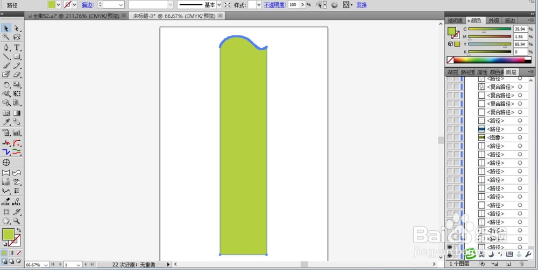Open the stroke color dropdown in control bar
Screen dimensions: 538x270
pyautogui.click(x=74, y=5)
